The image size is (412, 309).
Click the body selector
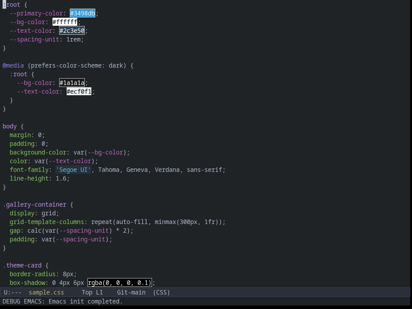(x=10, y=126)
